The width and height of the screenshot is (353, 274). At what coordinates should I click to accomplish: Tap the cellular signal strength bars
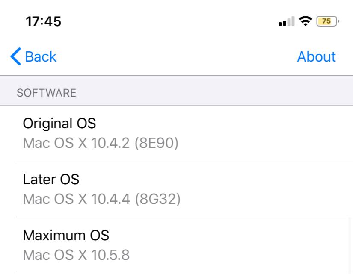point(286,21)
